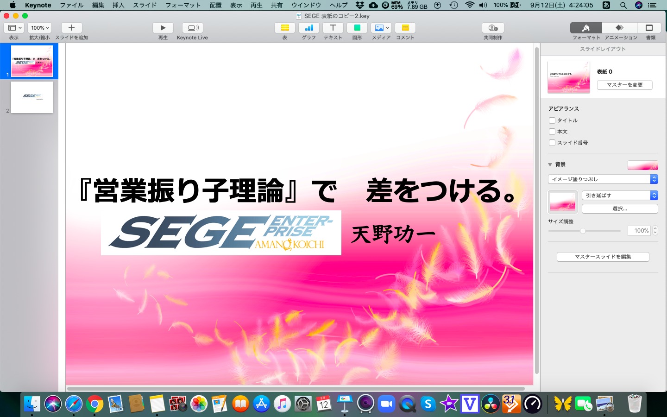
Task: Insert a shape with the 図形 icon
Action: 357,28
